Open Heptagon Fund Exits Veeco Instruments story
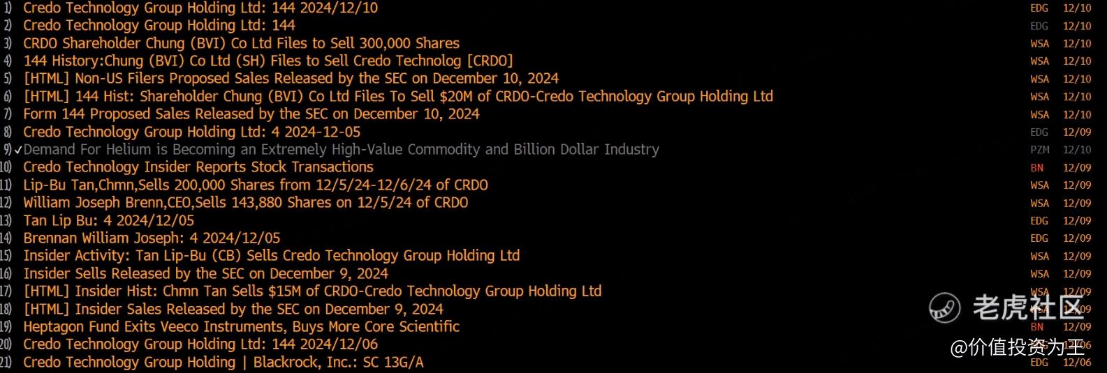 [x=241, y=326]
